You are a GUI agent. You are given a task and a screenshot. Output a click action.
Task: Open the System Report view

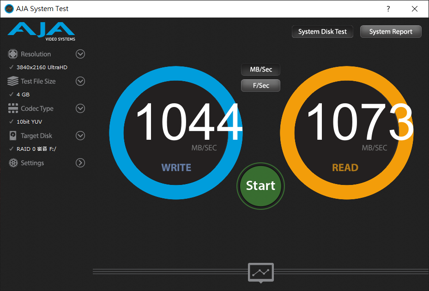(391, 32)
